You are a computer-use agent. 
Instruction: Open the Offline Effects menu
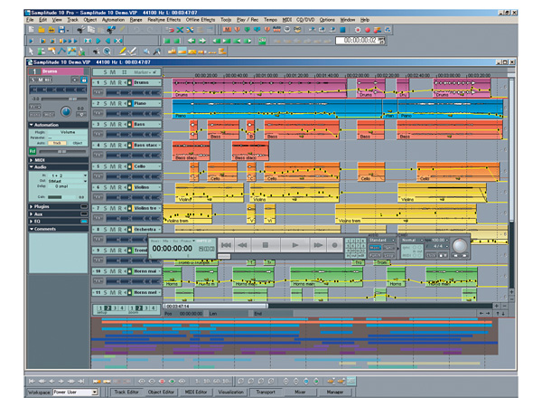click(201, 20)
